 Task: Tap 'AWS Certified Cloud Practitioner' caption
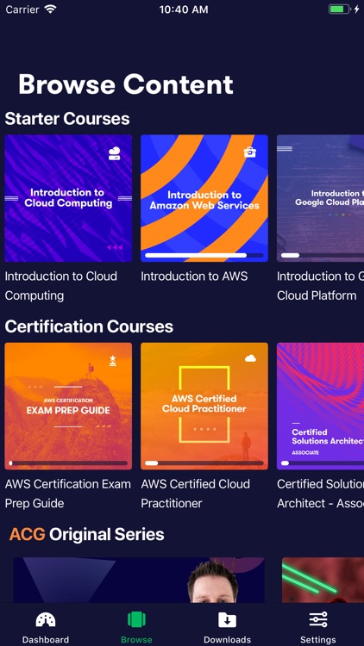click(196, 494)
